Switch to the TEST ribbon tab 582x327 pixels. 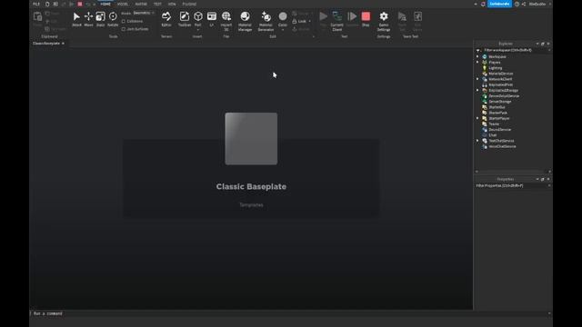pyautogui.click(x=157, y=4)
